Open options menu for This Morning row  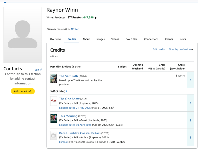click(x=190, y=120)
